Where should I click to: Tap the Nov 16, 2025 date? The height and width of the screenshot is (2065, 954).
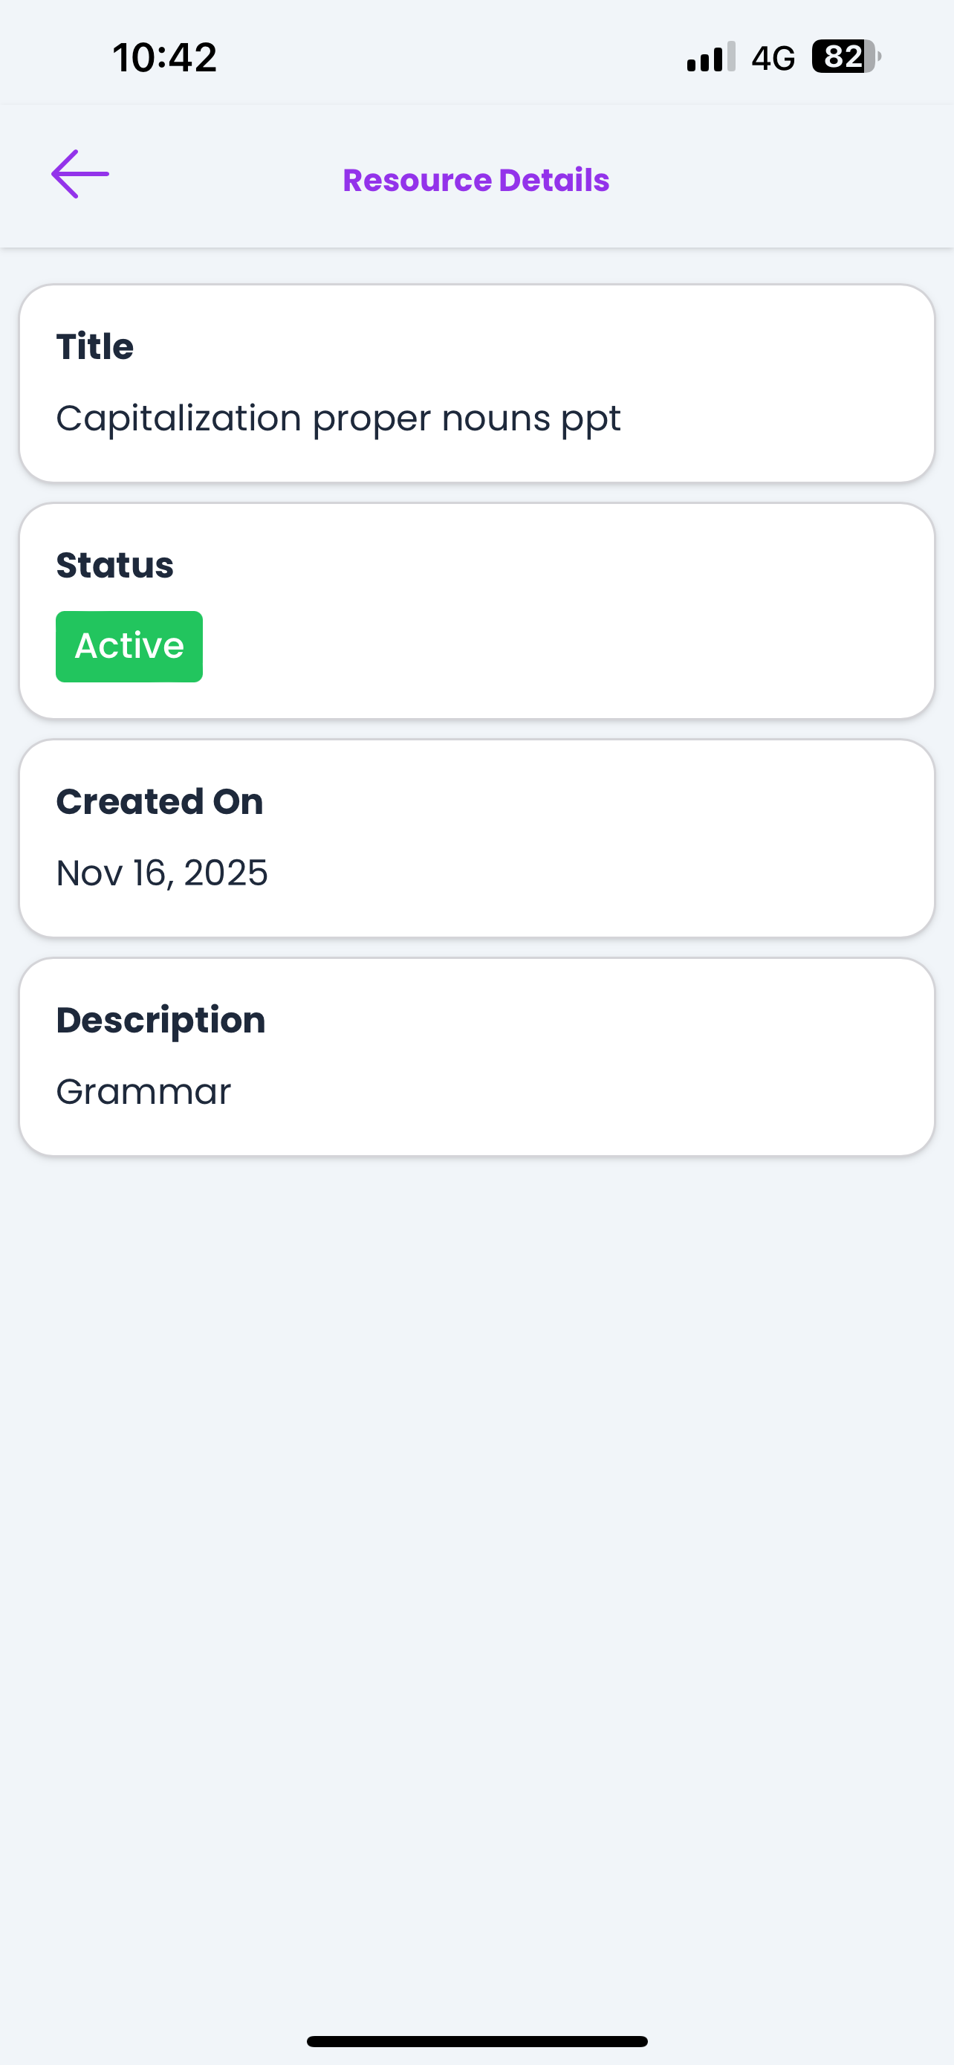coord(162,873)
